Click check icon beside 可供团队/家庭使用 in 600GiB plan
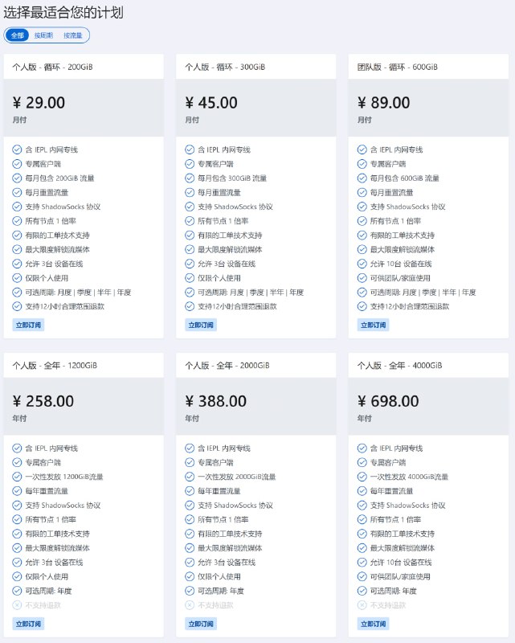 point(362,278)
